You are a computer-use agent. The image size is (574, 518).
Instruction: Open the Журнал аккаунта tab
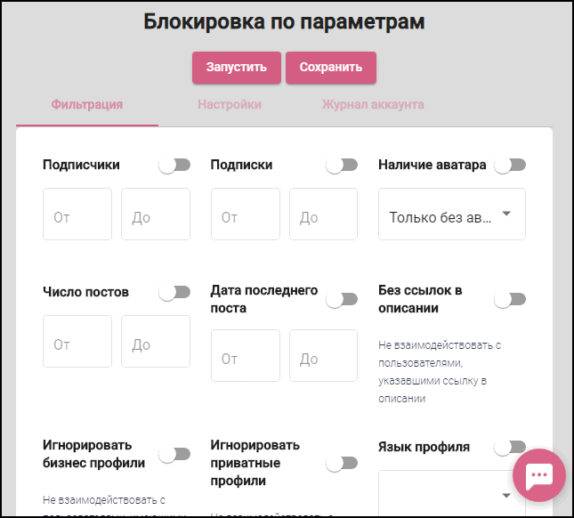tap(373, 105)
